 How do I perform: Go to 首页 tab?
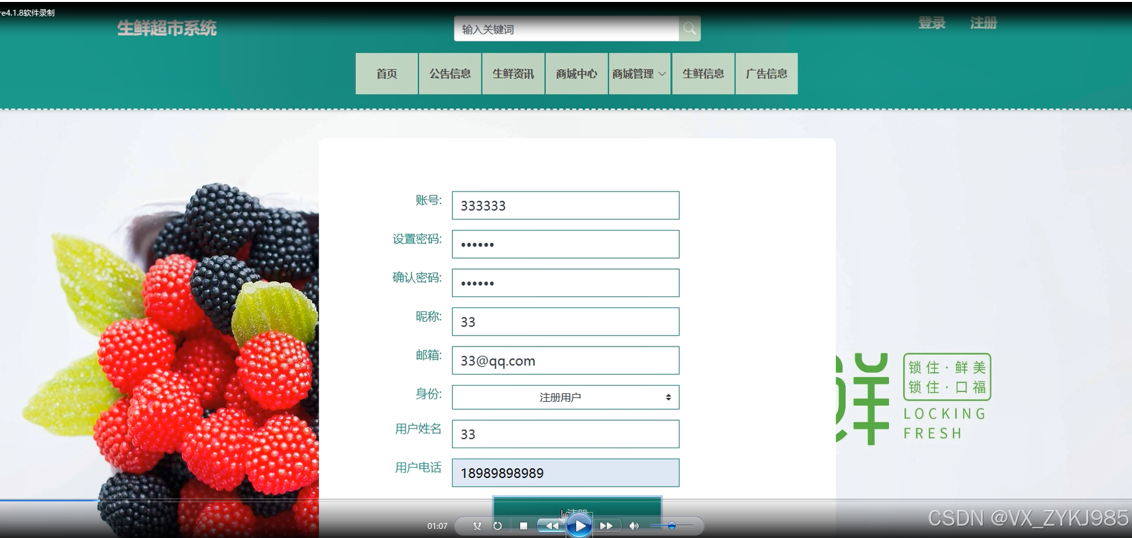(386, 74)
